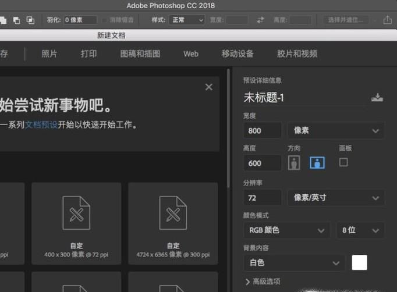Open the RGB 颜色 color mode dropdown

pyautogui.click(x=286, y=230)
